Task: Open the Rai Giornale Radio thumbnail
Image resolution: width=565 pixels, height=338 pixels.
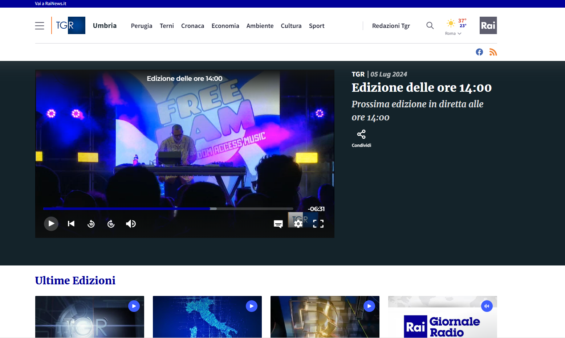Action: click(x=442, y=317)
